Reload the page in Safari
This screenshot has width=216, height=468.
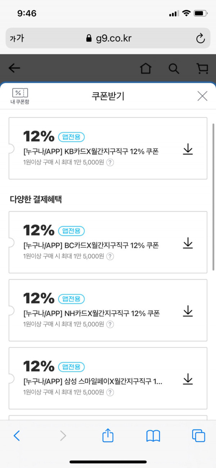coord(200,38)
